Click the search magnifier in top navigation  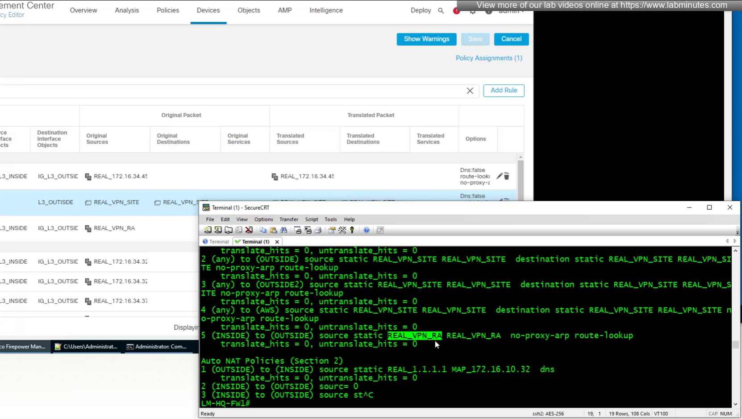click(441, 11)
